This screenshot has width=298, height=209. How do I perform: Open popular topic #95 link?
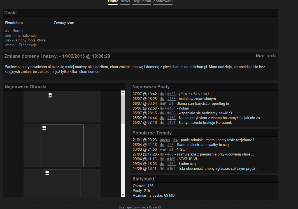click(x=170, y=145)
